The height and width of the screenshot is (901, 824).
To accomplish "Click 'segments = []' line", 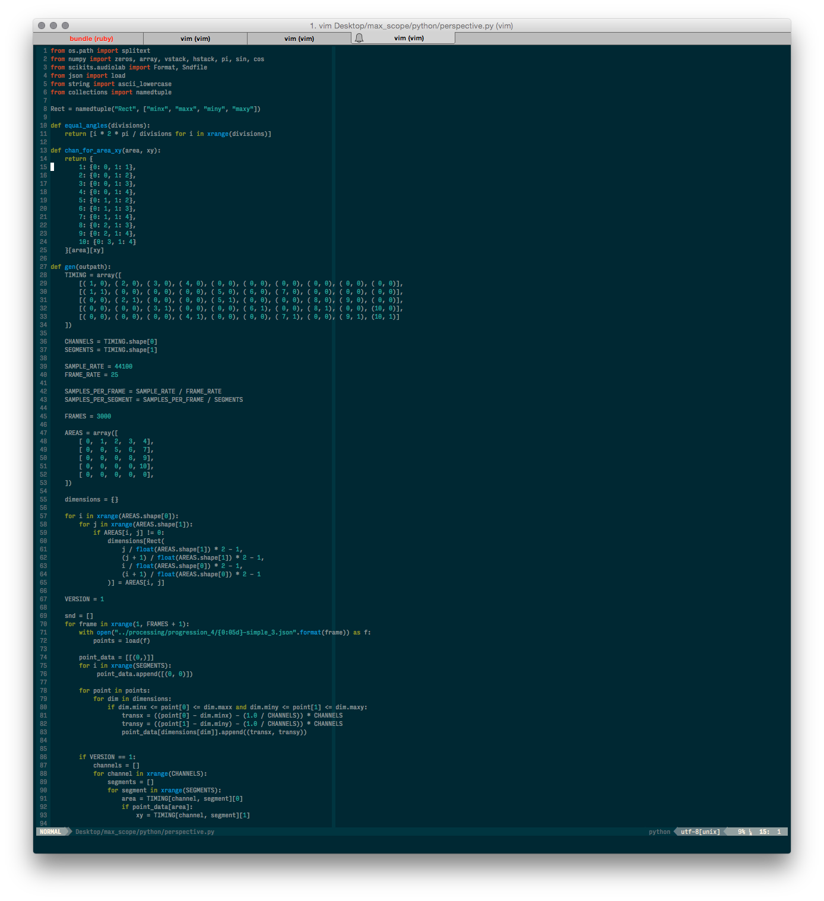I will pyautogui.click(x=131, y=782).
